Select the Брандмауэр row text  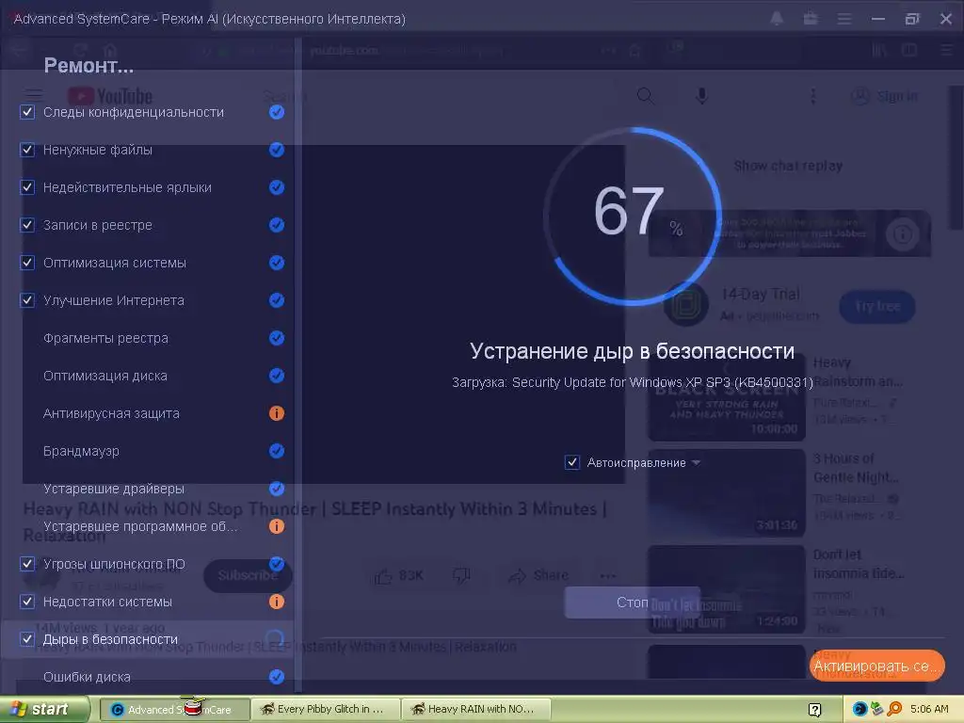coord(81,451)
